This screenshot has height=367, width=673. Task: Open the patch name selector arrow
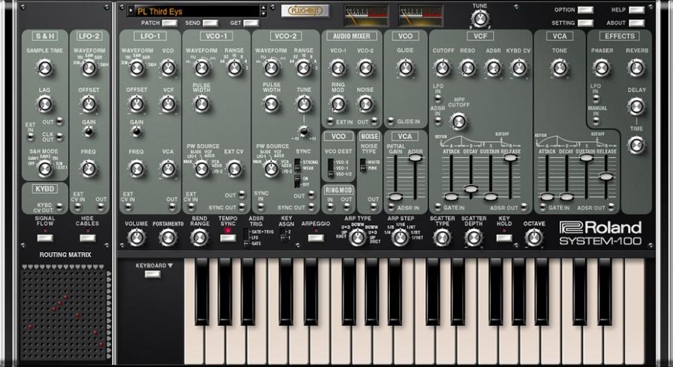point(131,10)
